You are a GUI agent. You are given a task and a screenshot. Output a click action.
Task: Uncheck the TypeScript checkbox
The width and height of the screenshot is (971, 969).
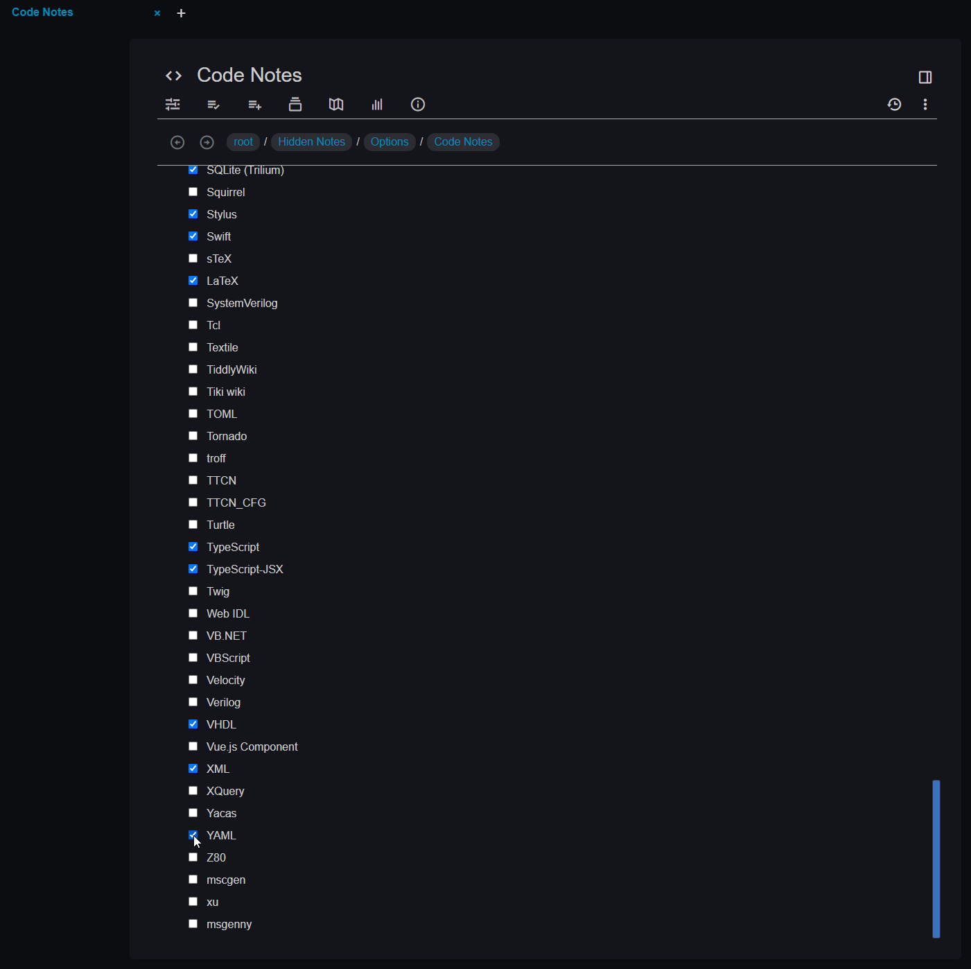click(193, 547)
